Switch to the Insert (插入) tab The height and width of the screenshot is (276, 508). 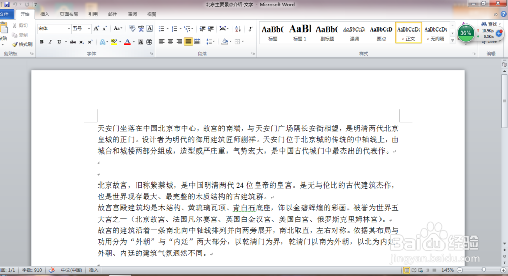(x=44, y=14)
